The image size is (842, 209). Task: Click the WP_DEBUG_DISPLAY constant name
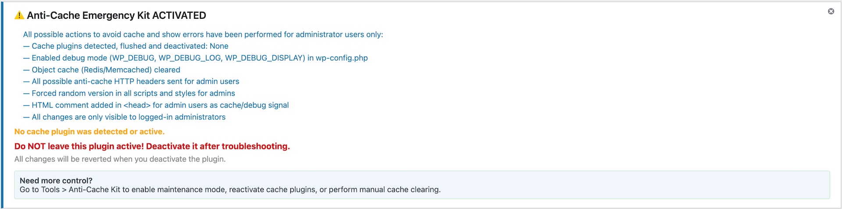coord(265,58)
